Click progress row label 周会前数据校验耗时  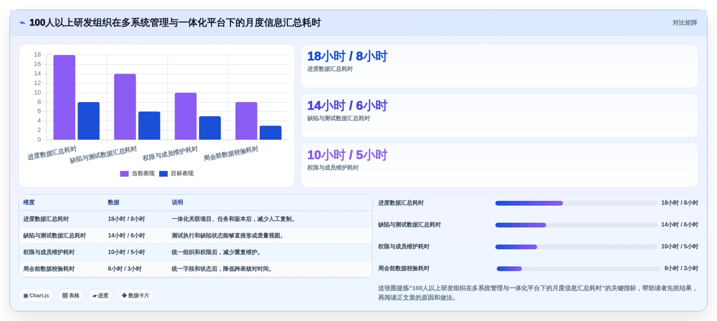[x=404, y=269]
